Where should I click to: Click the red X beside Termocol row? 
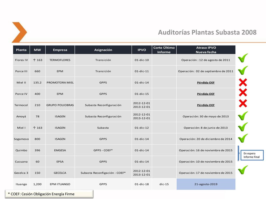[x=243, y=103]
